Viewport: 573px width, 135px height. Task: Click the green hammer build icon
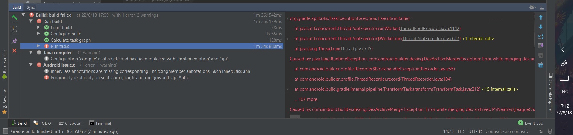pos(14,17)
